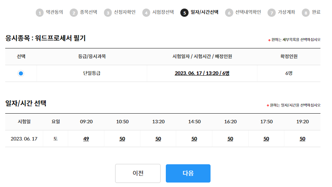Click step 7 circle icon for 가상계좌

272,13
